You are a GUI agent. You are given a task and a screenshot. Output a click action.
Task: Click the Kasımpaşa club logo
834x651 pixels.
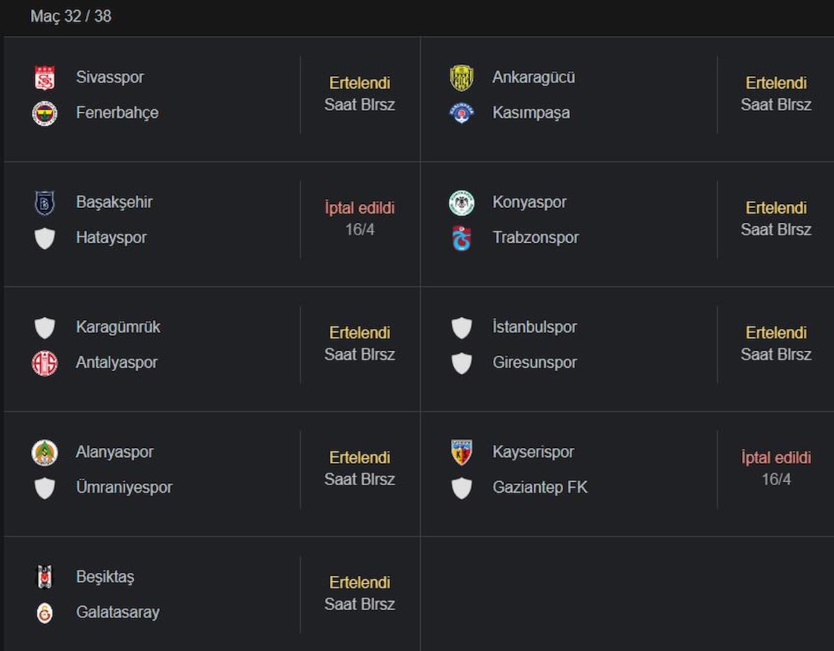[x=461, y=113]
